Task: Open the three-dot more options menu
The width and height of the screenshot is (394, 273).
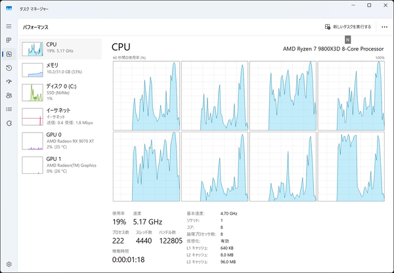Action: [x=384, y=27]
